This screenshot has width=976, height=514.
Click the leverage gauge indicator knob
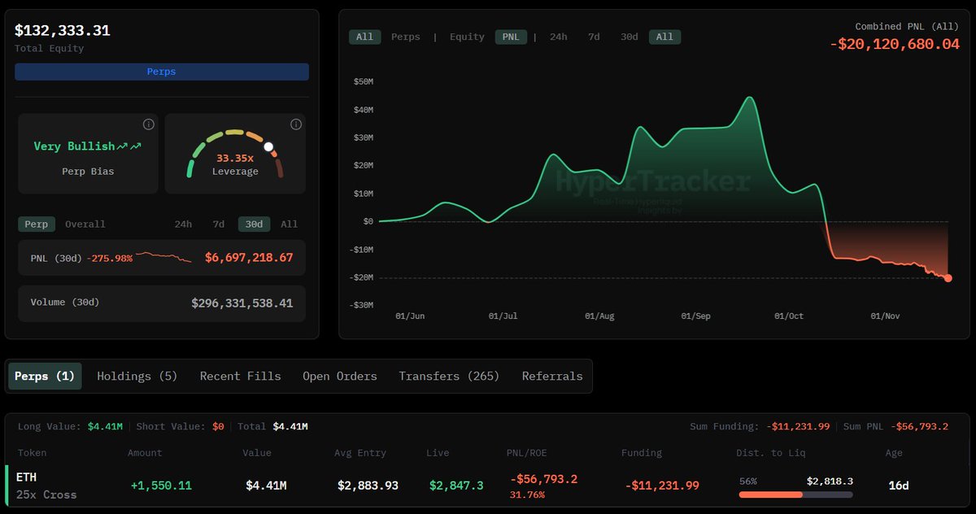point(269,147)
